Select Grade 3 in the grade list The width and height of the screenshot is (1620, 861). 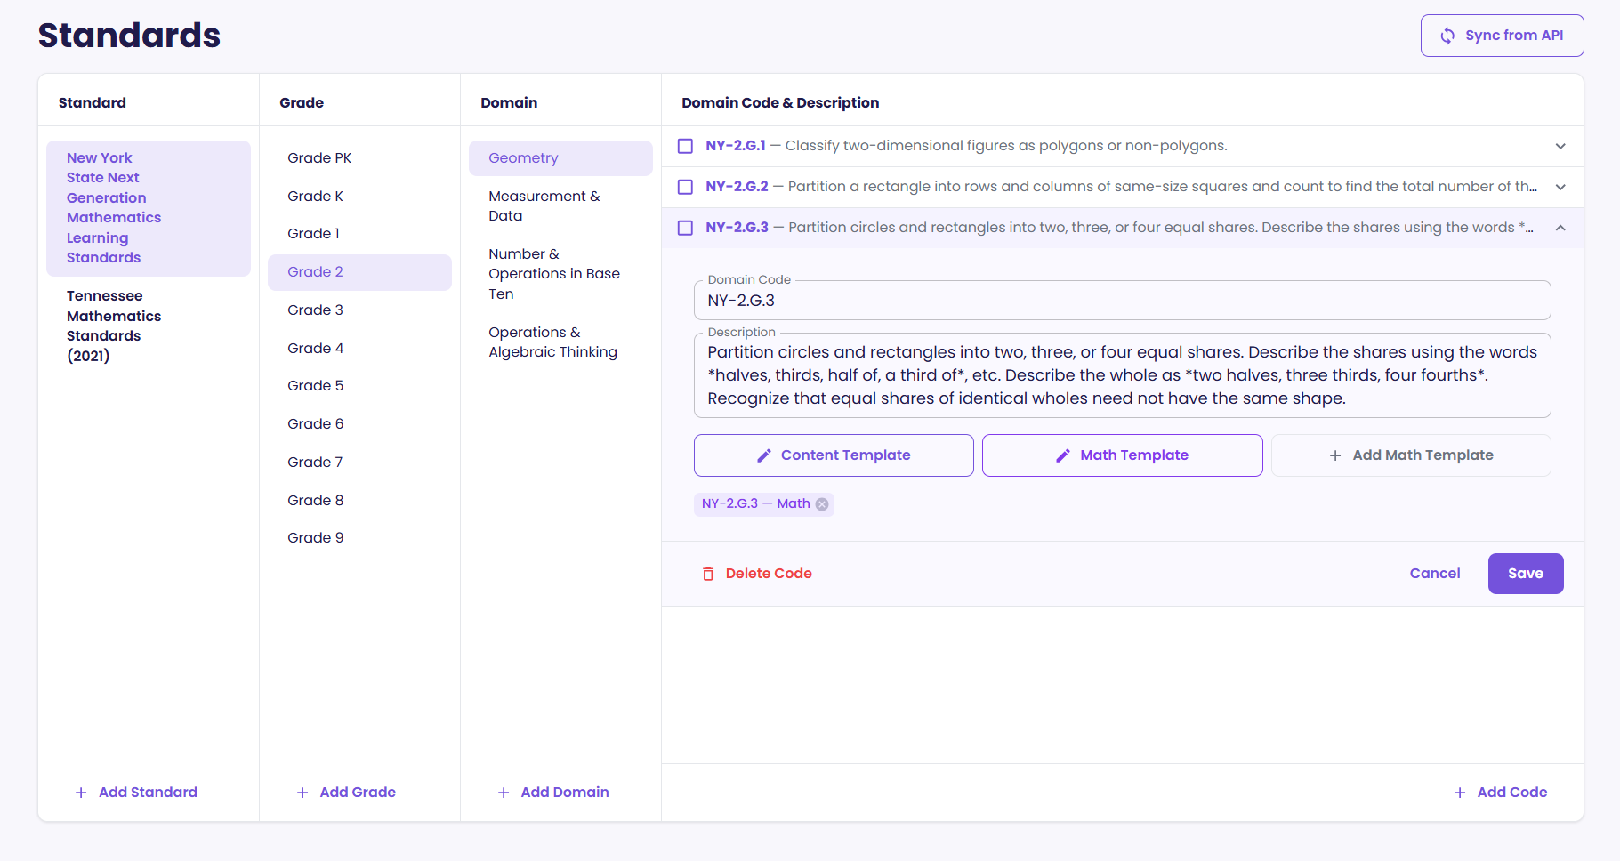coord(359,310)
